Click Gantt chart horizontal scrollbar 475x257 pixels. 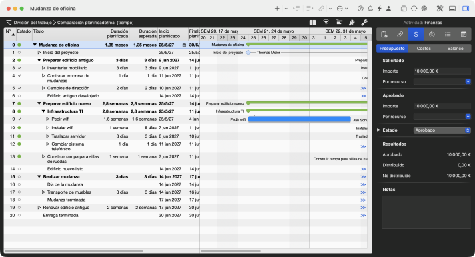tap(231, 251)
